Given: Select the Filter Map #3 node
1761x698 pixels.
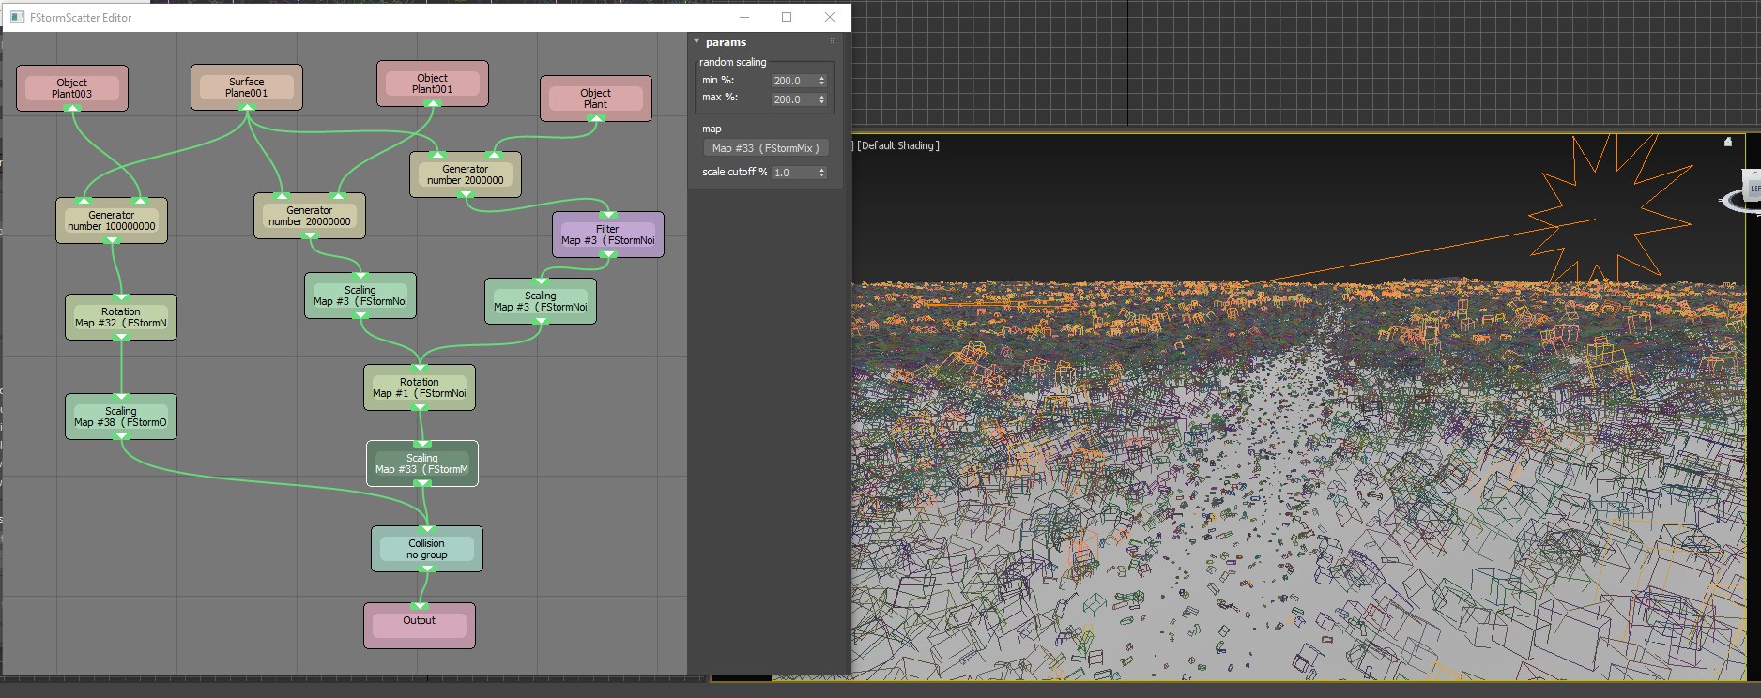Looking at the screenshot, I should [607, 235].
